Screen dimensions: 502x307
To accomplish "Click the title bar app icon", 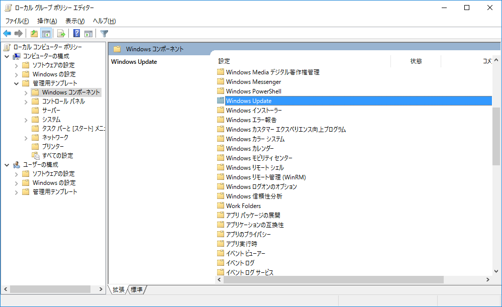I will click(x=9, y=8).
